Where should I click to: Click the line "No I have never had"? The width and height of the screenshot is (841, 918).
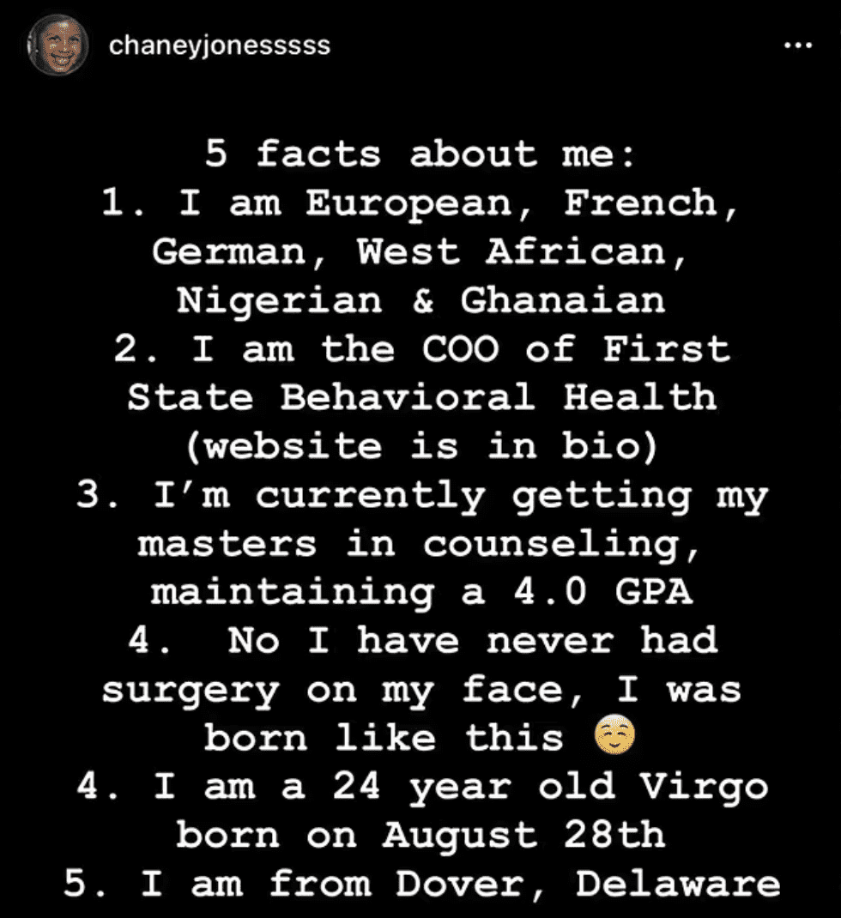point(420,641)
